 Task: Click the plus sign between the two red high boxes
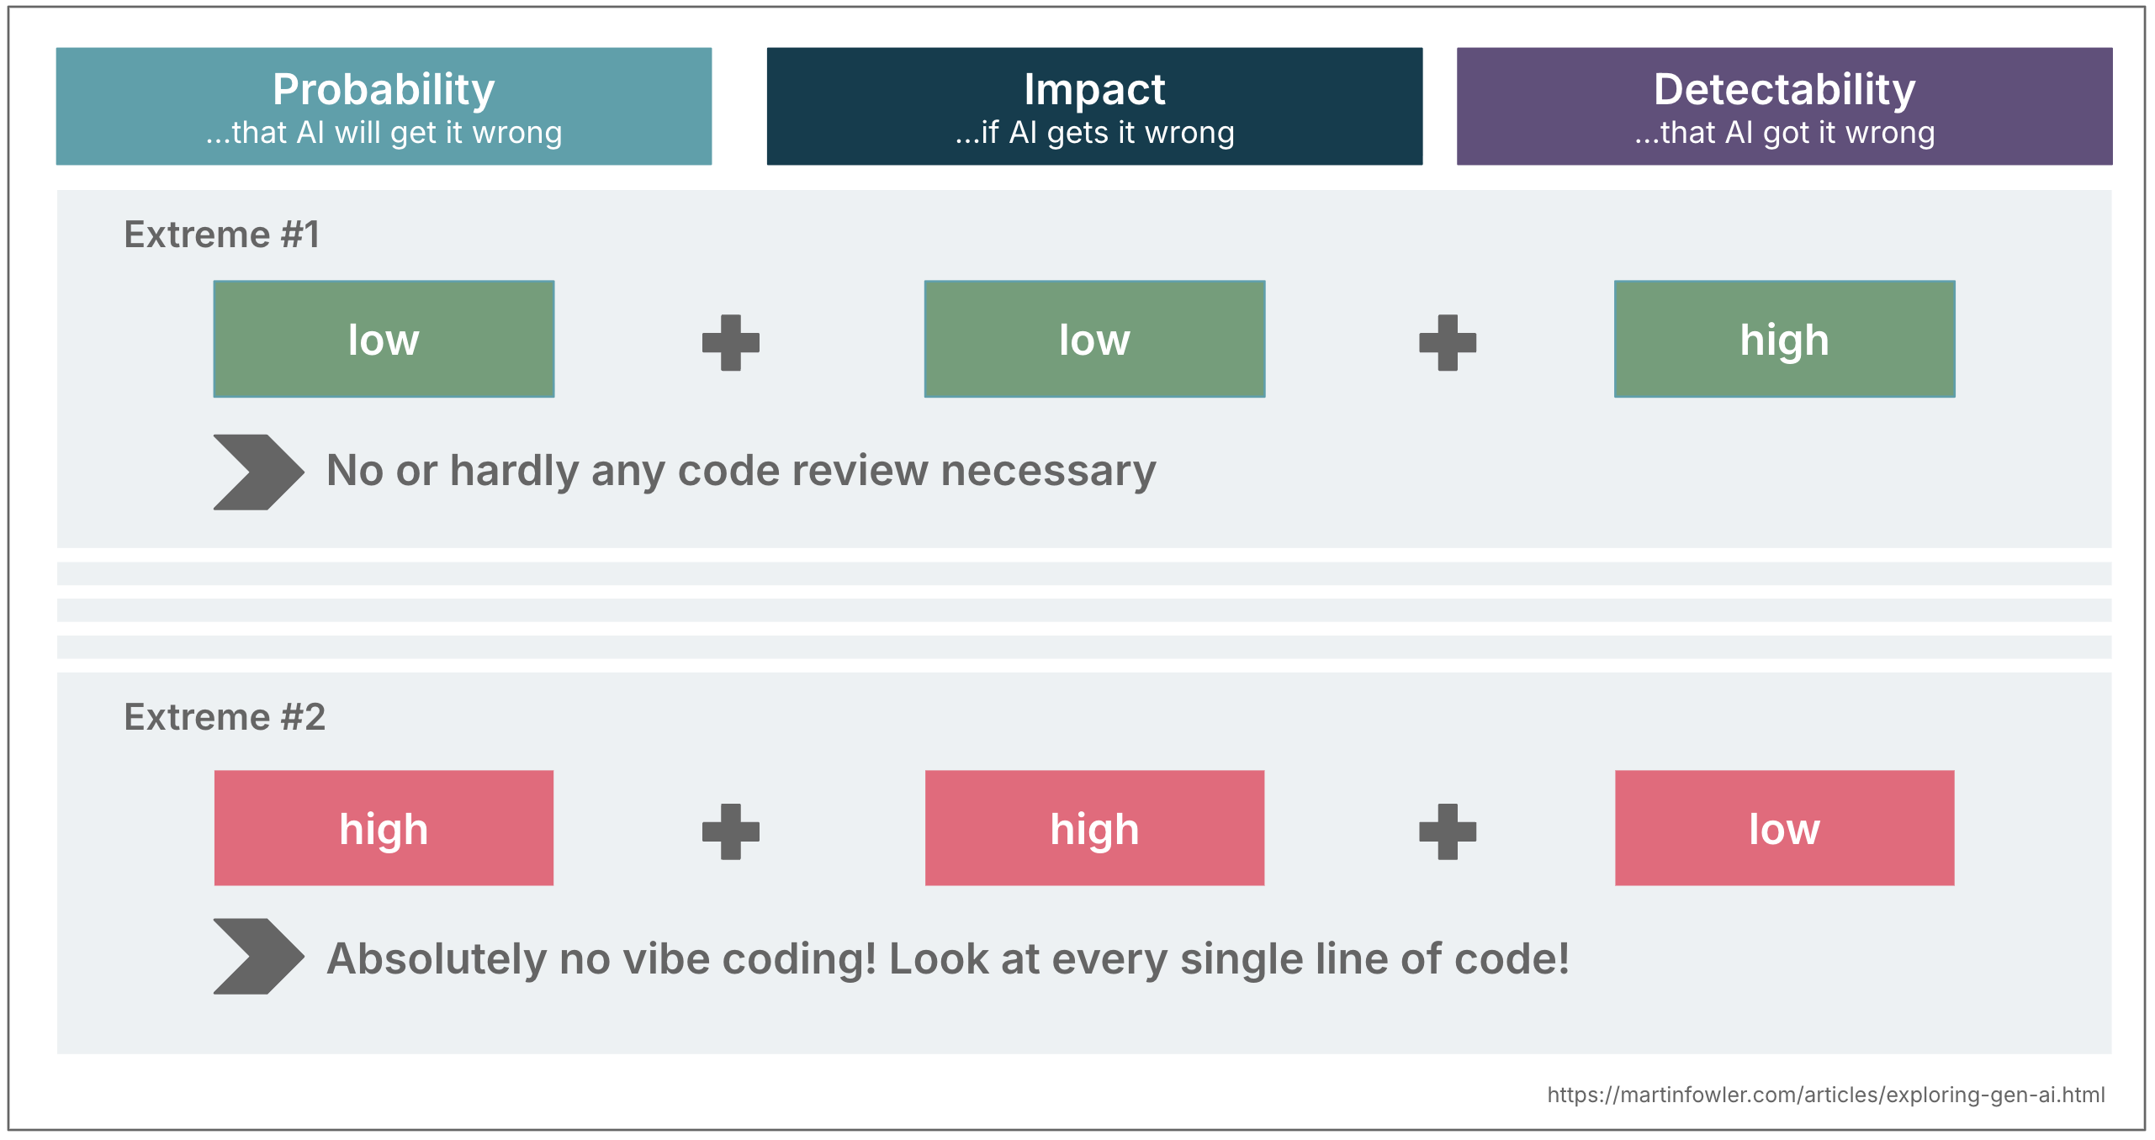(730, 831)
